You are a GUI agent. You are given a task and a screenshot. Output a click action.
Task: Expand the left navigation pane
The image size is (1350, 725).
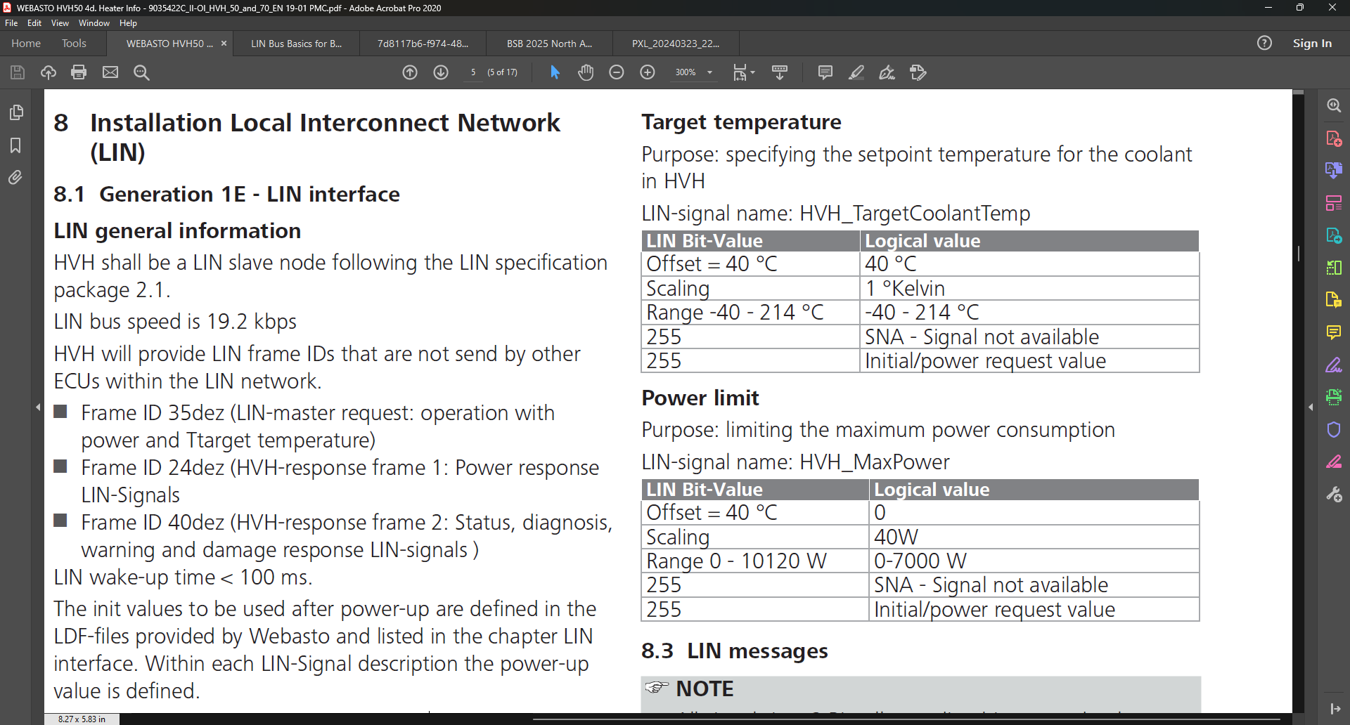tap(38, 407)
